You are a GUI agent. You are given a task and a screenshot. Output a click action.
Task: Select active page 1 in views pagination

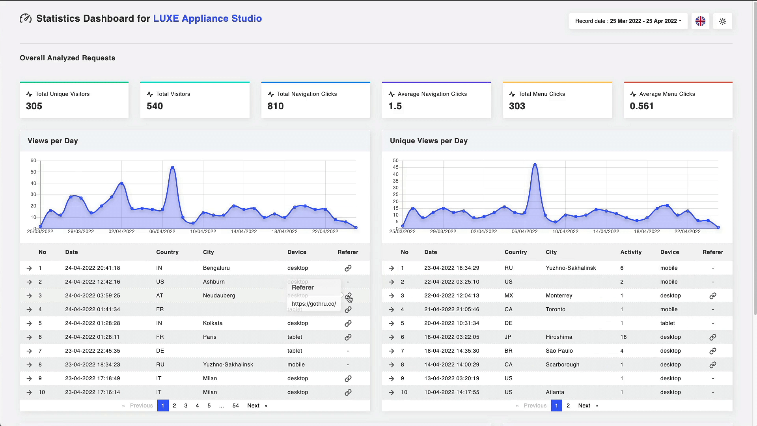tap(163, 405)
